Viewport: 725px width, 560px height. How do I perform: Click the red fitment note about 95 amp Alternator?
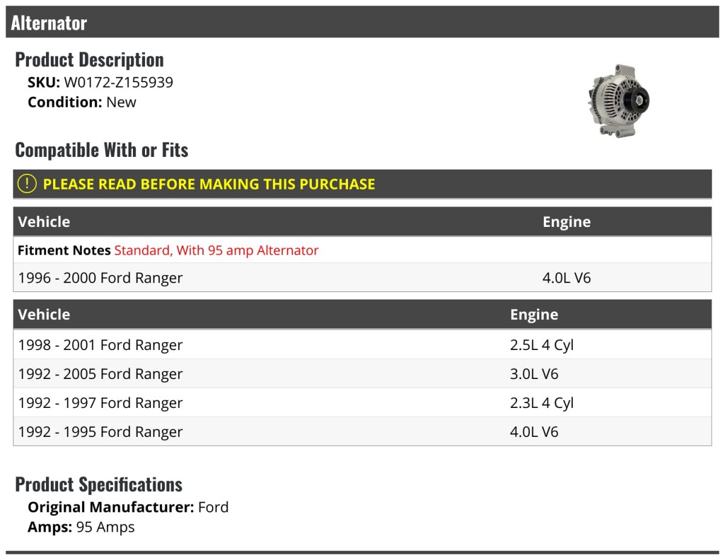click(216, 250)
